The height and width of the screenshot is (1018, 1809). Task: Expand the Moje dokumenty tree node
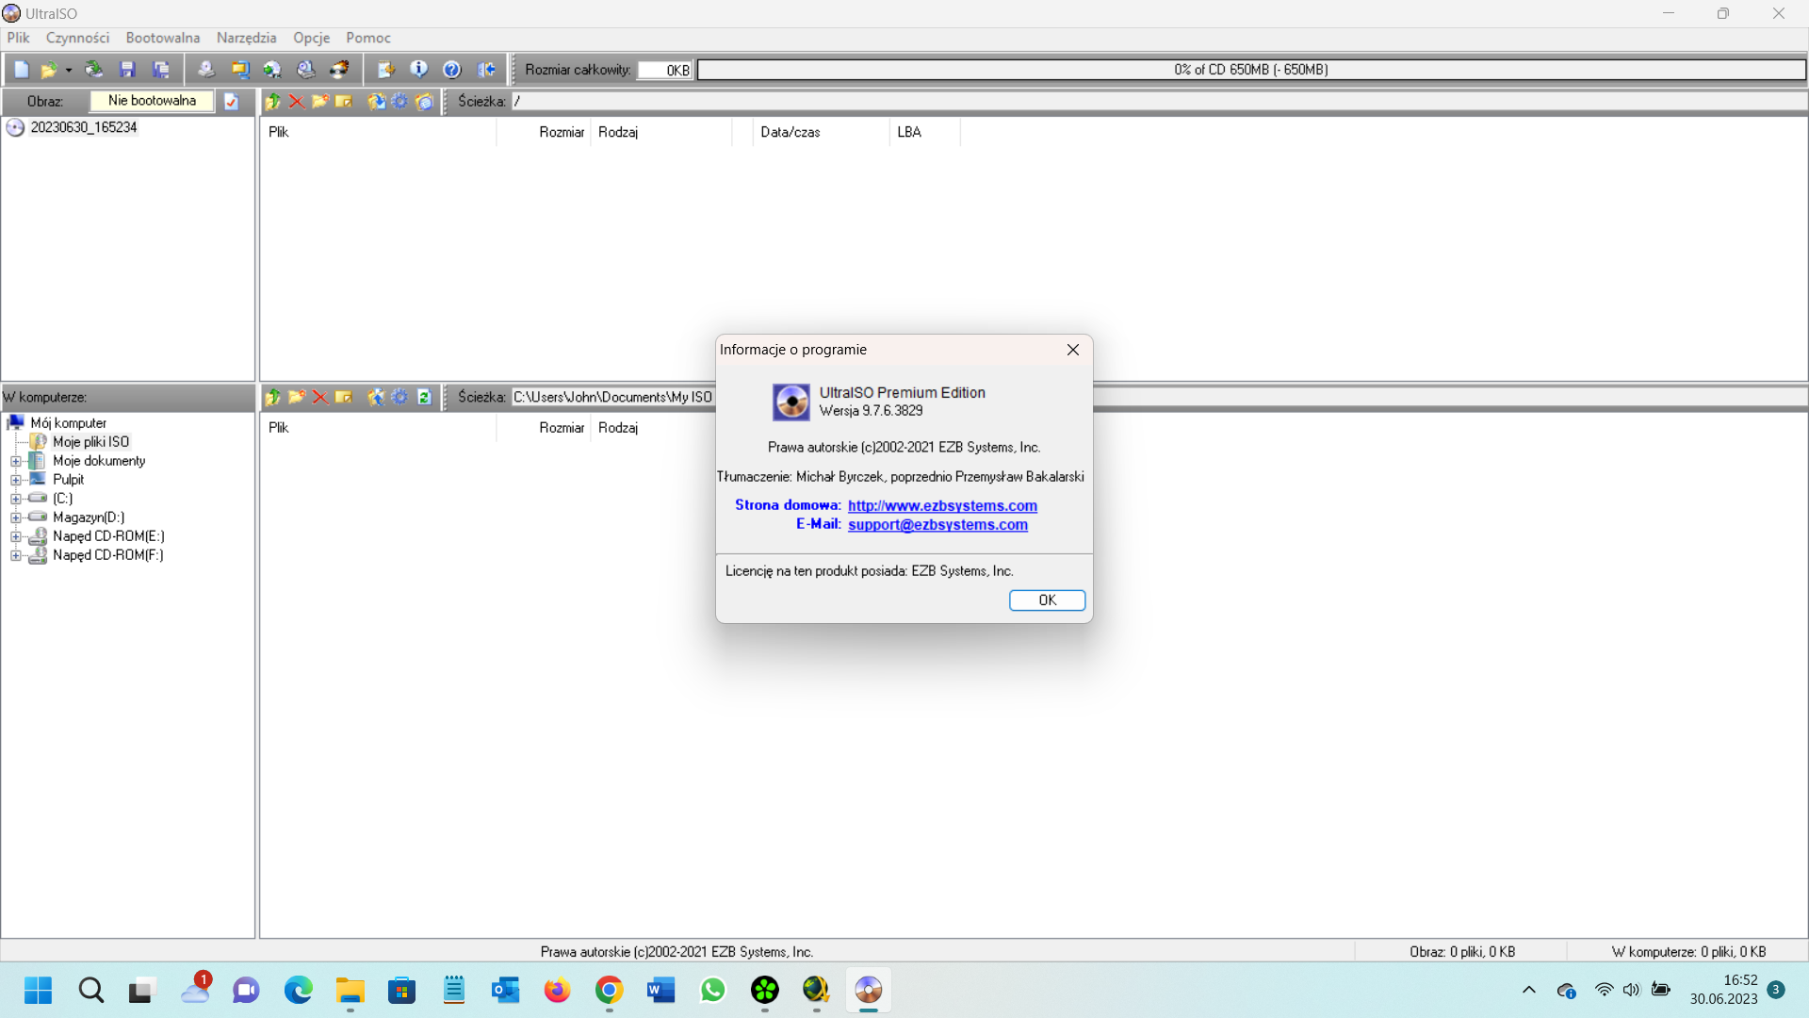click(15, 462)
